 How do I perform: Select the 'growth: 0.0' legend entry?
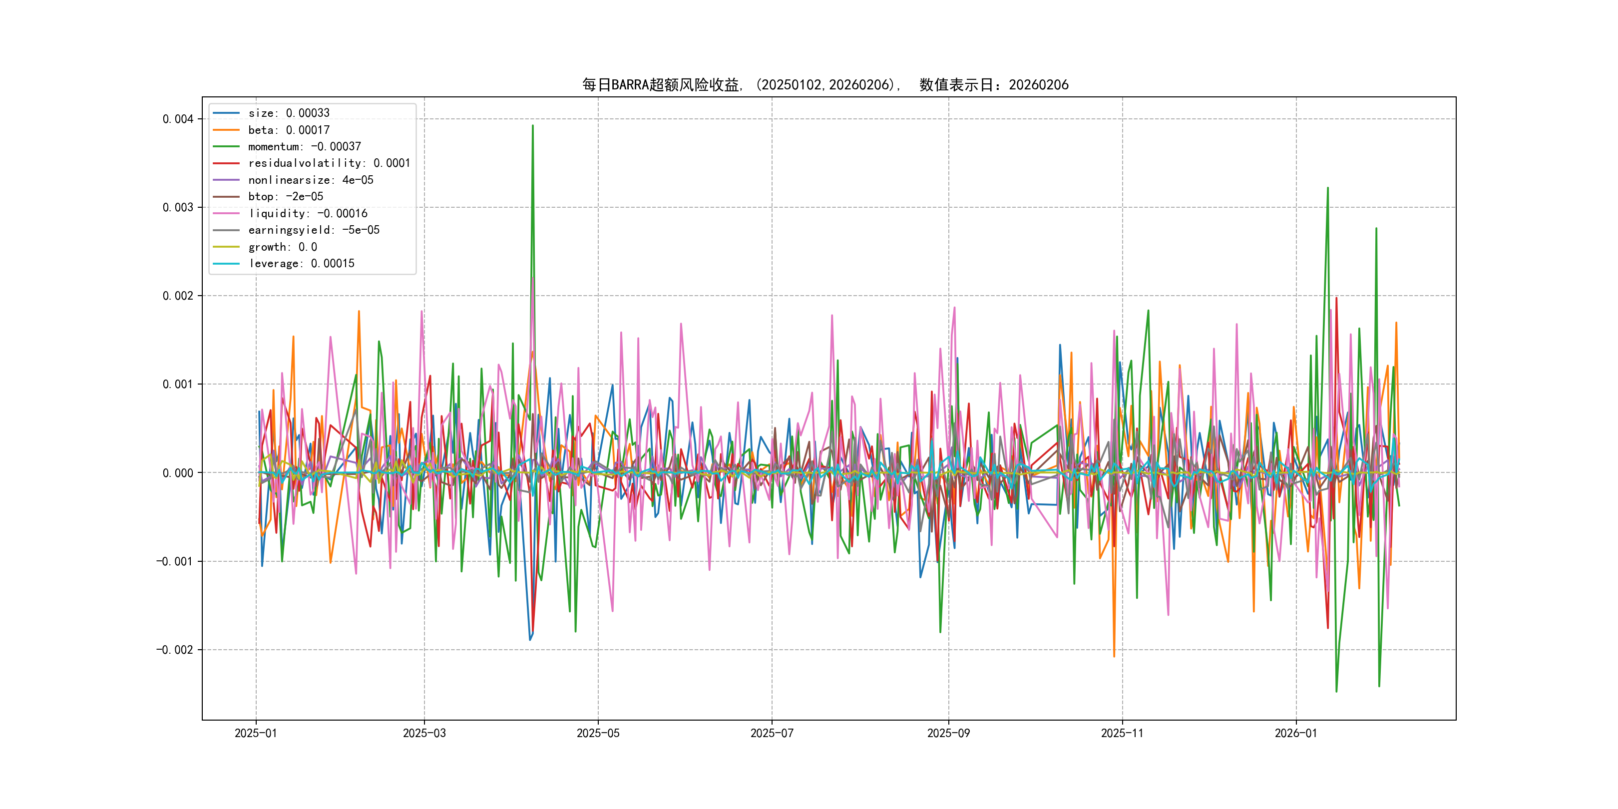tap(282, 247)
